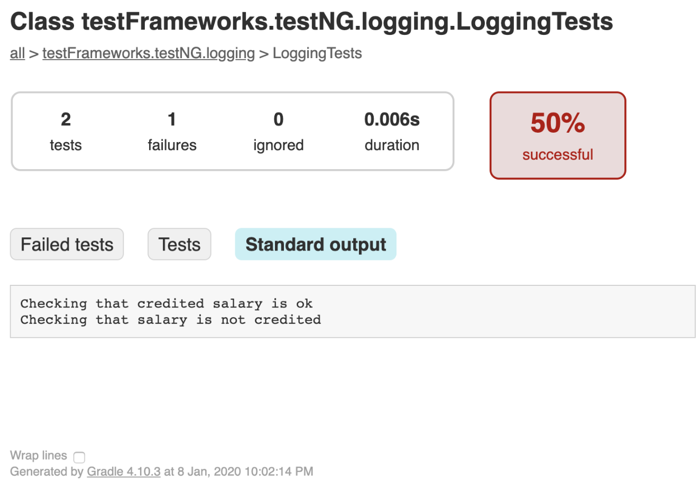This screenshot has width=700, height=483.
Task: Open the Gradle 4.10.3 link
Action: click(x=123, y=471)
